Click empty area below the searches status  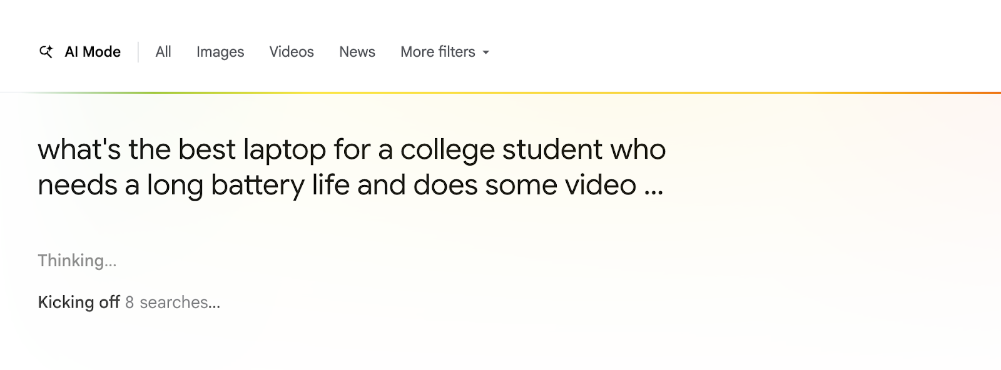(x=375, y=344)
